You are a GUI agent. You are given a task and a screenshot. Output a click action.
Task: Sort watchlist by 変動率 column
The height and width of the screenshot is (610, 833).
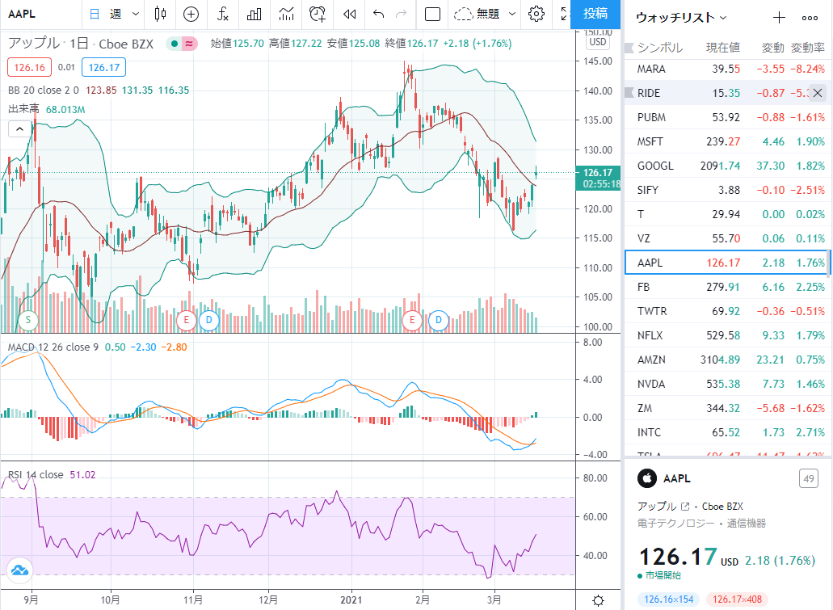807,48
